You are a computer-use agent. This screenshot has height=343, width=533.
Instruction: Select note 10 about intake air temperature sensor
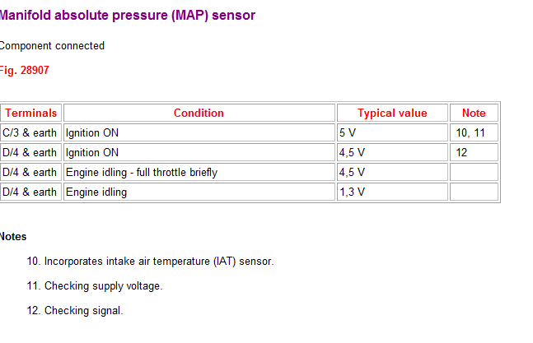point(150,262)
